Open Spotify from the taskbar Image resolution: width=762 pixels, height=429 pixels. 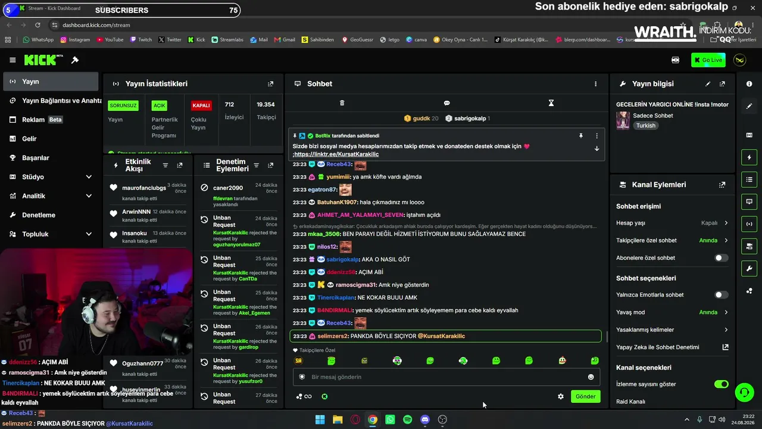point(407,419)
